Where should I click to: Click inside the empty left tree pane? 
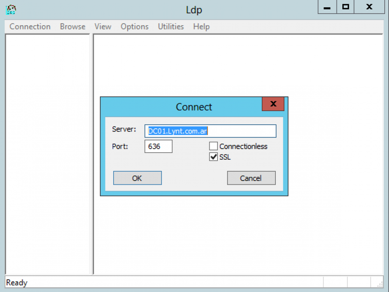pyautogui.click(x=47, y=155)
